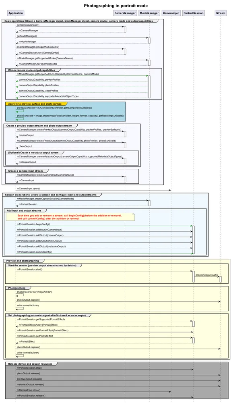
Task: Click previewOutput.start() message label
Action: [207, 275]
